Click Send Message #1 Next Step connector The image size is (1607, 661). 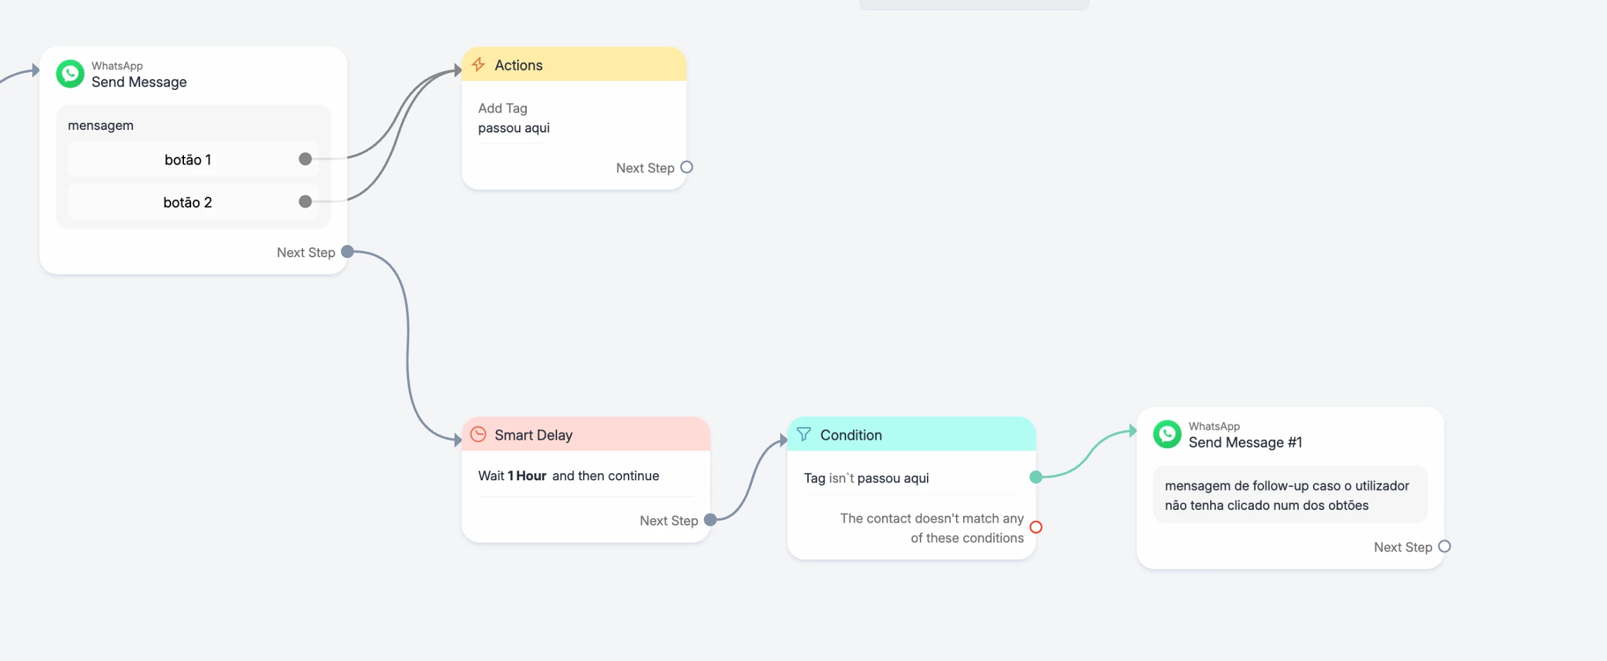(1444, 547)
